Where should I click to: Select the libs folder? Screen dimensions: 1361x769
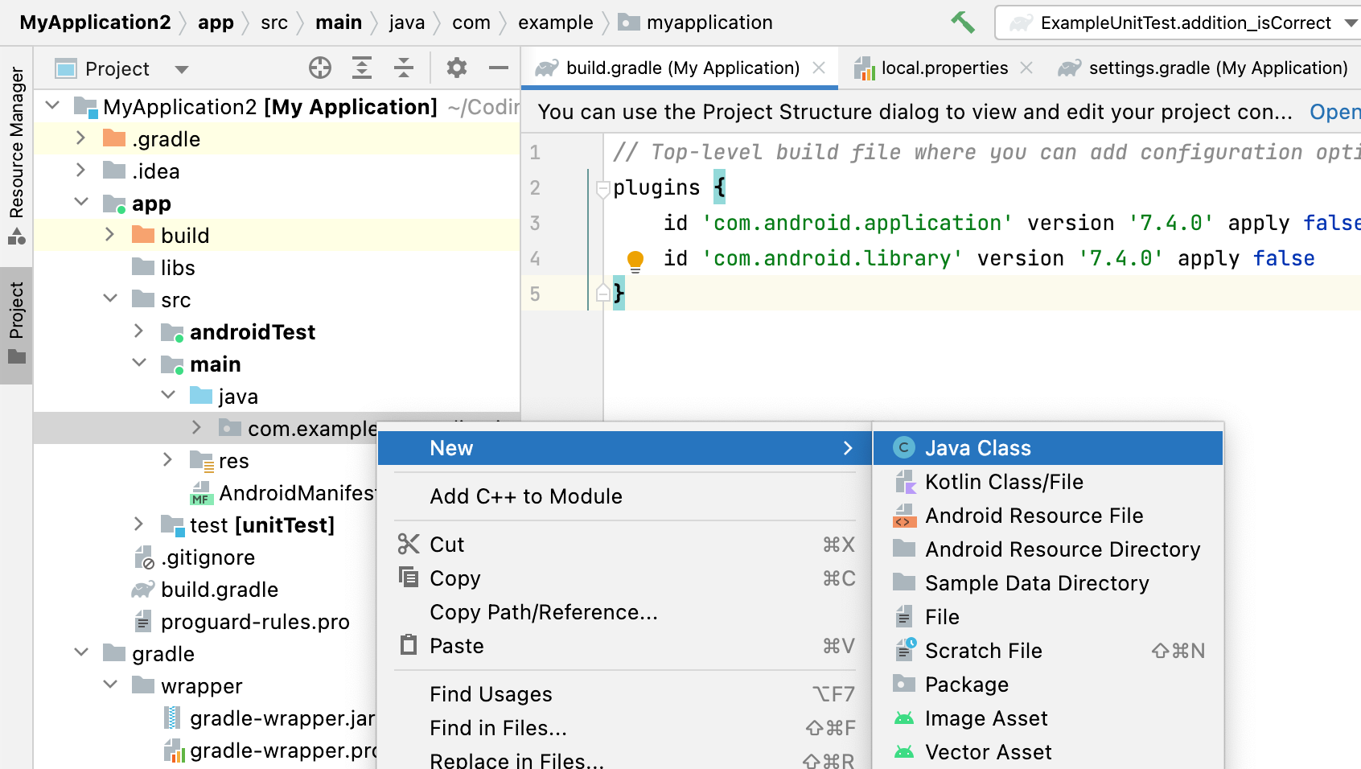162,267
